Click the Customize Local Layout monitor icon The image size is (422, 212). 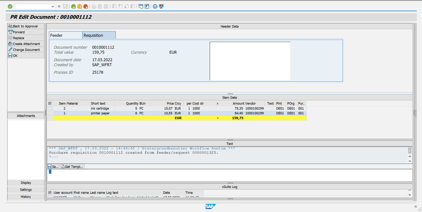pyautogui.click(x=161, y=6)
